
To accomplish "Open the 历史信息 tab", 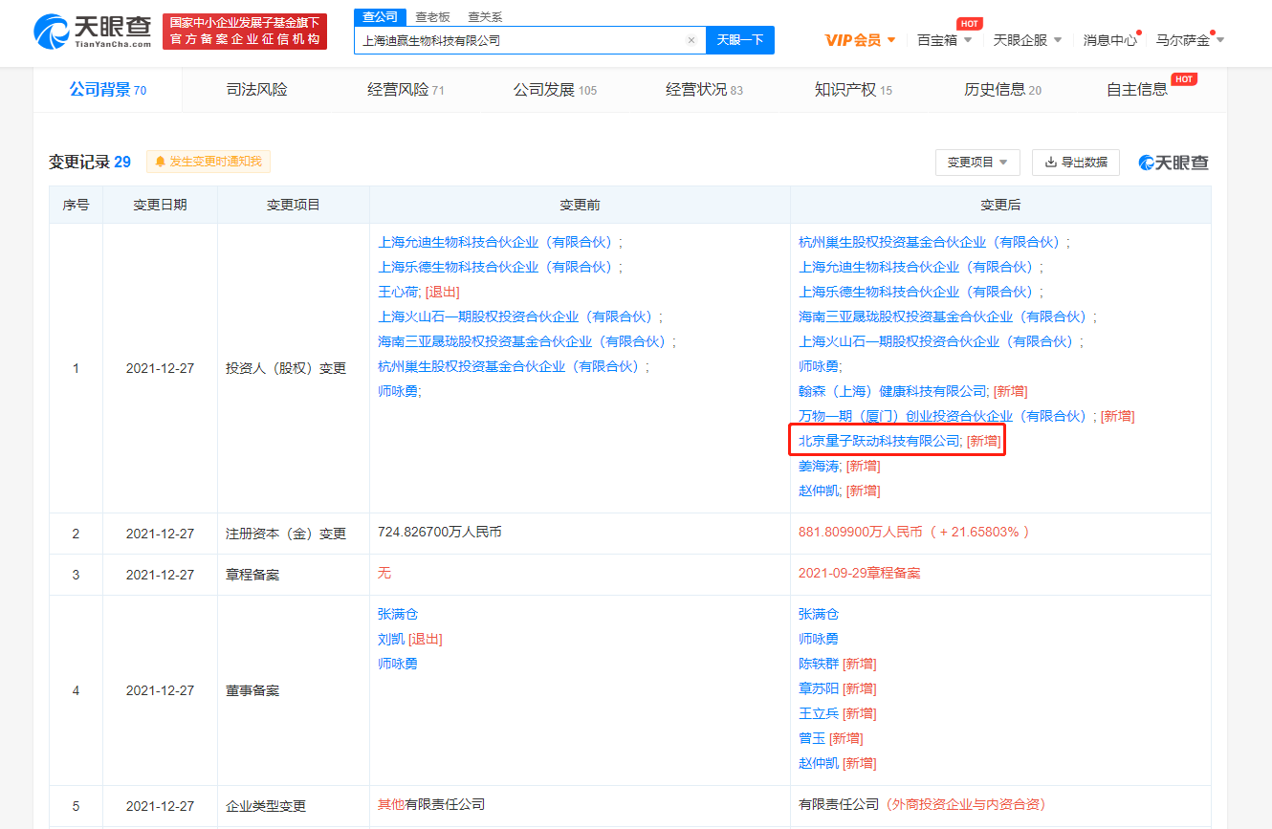I will (x=1002, y=90).
